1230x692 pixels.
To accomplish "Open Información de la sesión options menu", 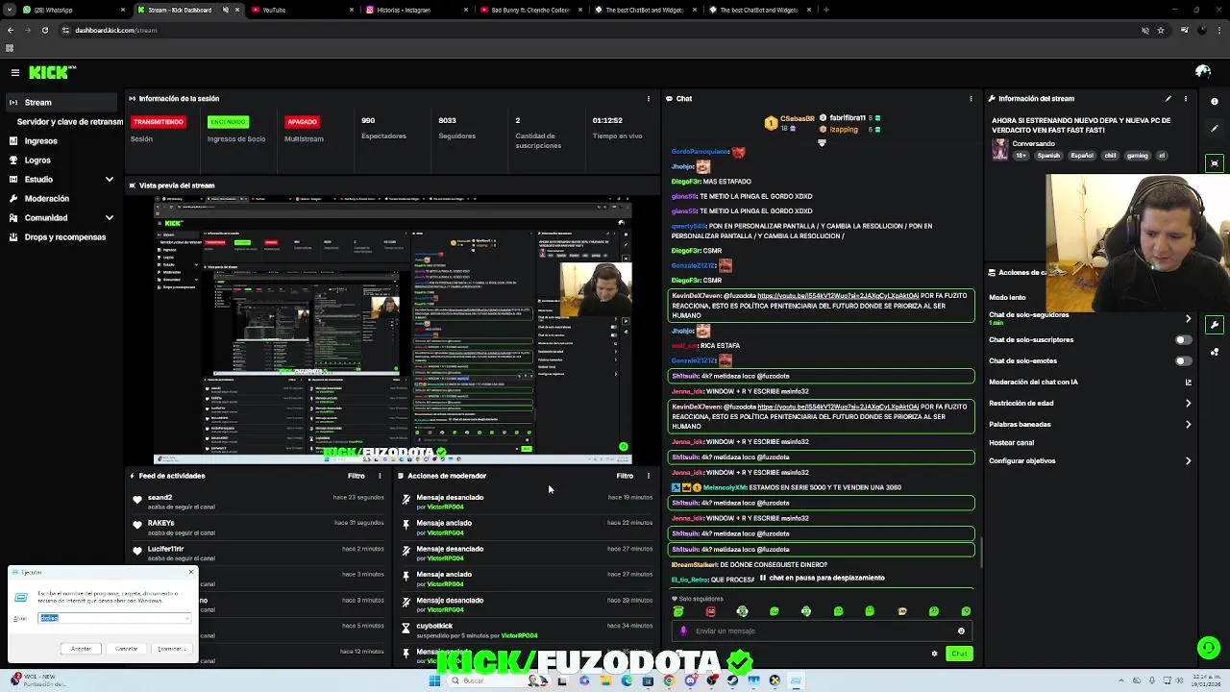I will point(649,98).
